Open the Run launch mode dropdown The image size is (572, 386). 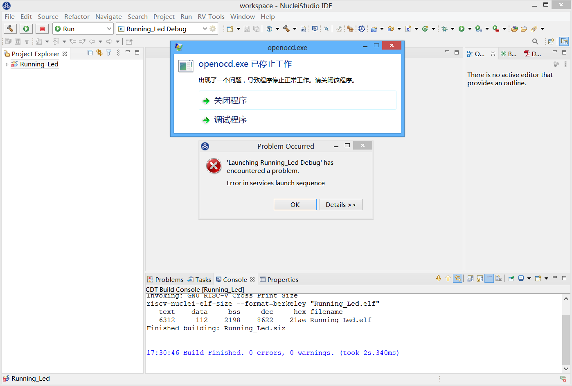click(x=83, y=29)
